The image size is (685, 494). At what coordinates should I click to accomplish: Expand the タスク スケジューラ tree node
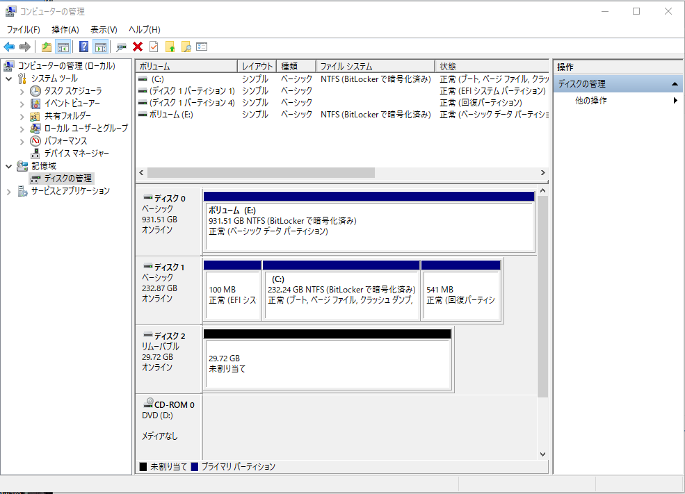(x=22, y=91)
